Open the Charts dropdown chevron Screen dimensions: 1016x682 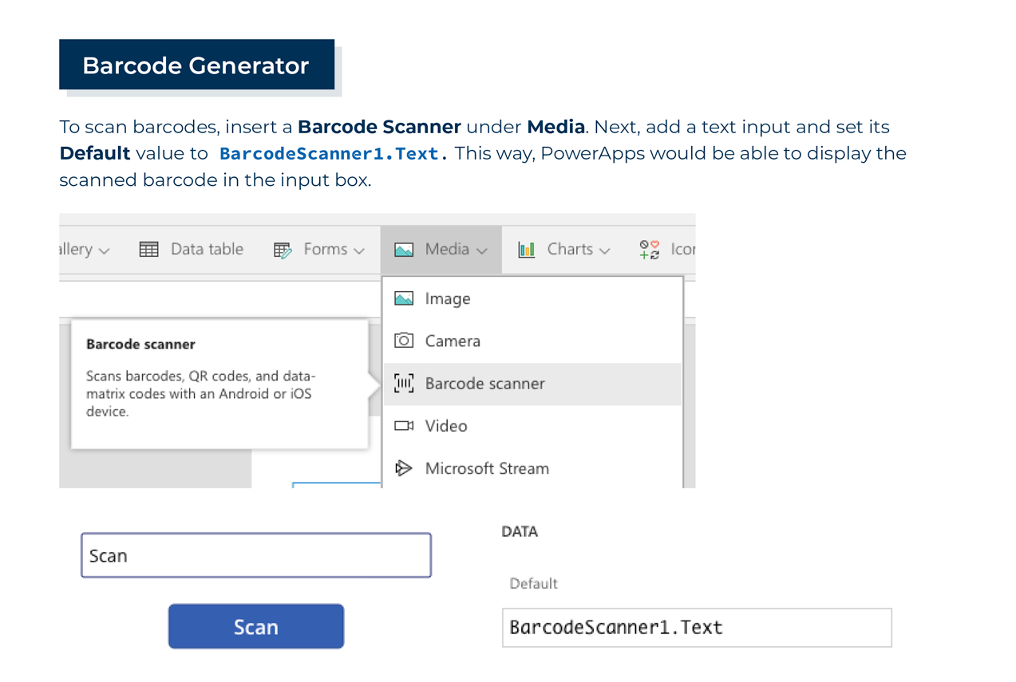pyautogui.click(x=604, y=250)
